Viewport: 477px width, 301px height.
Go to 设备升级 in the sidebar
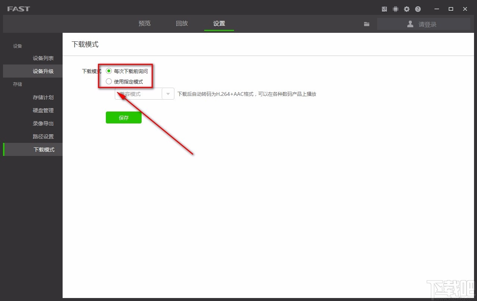pos(43,71)
